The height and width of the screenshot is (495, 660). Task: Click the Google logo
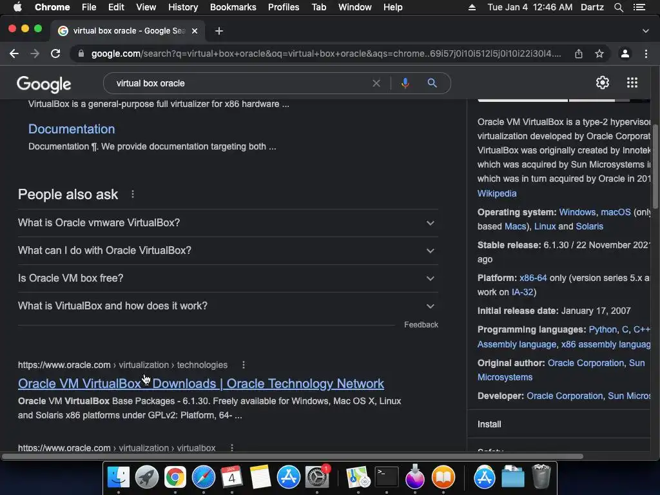click(x=44, y=84)
